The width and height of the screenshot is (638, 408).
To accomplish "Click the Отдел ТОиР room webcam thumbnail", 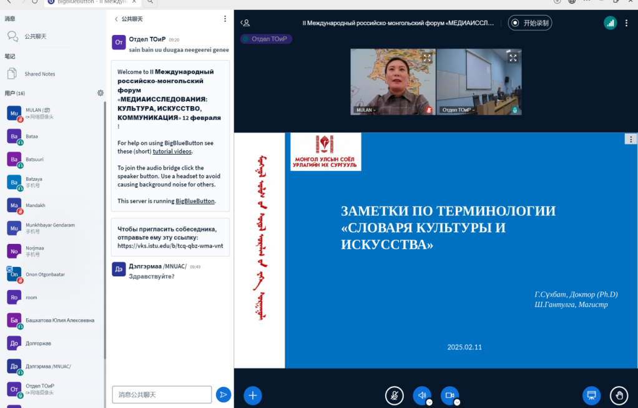I will [479, 82].
